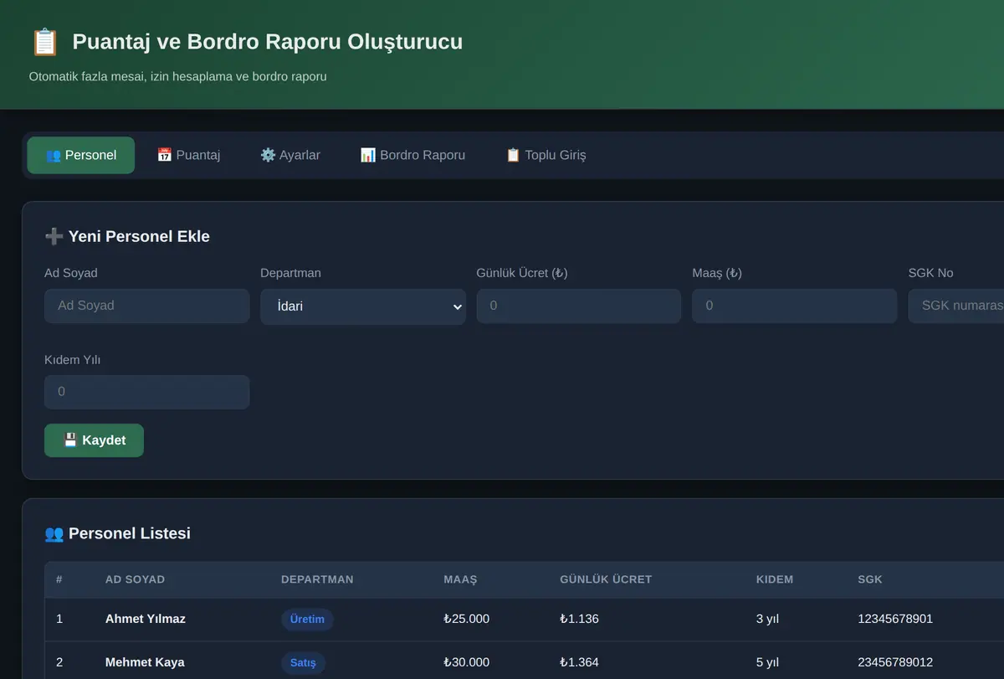The height and width of the screenshot is (679, 1004).
Task: Click the clipboard icon in the header
Action: pos(44,42)
